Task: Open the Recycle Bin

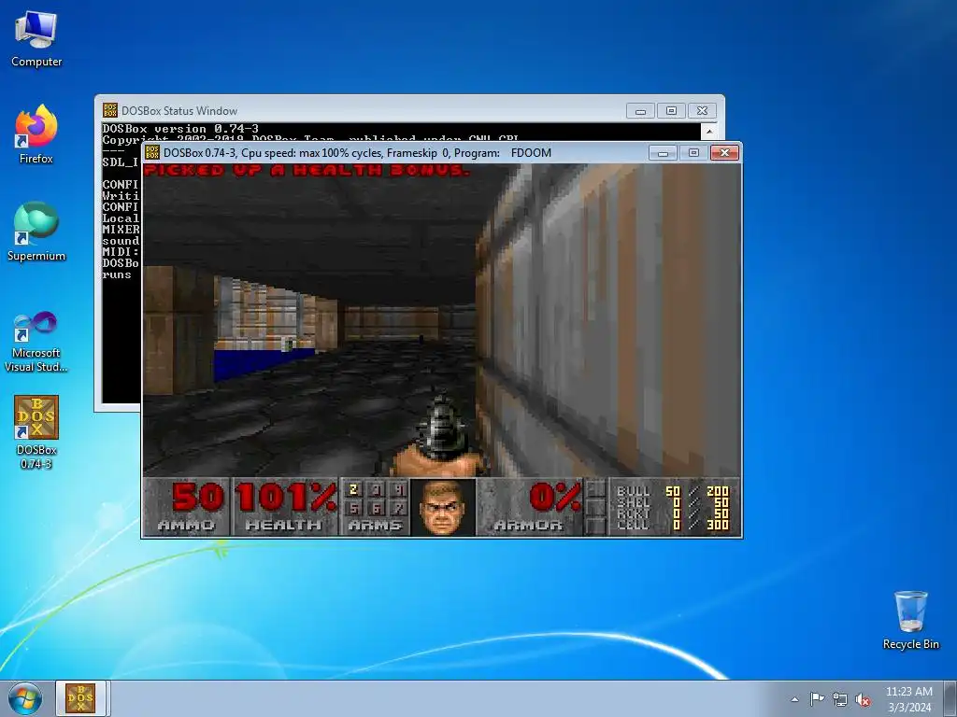Action: click(910, 620)
